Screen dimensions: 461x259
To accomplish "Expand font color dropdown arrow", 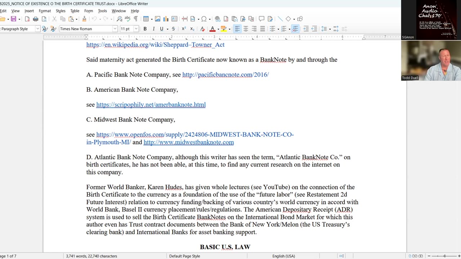I will [x=218, y=29].
